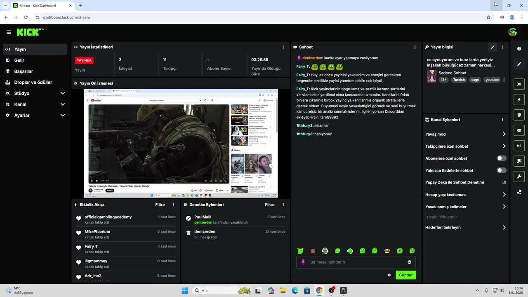Toggle the lightning activity feed icon in right rail
528x297 pixels.
pyautogui.click(x=519, y=100)
